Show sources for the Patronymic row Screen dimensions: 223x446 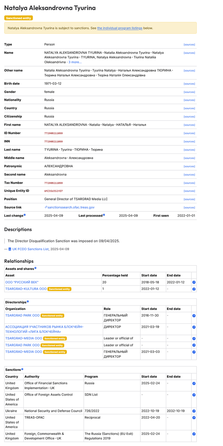189,167
